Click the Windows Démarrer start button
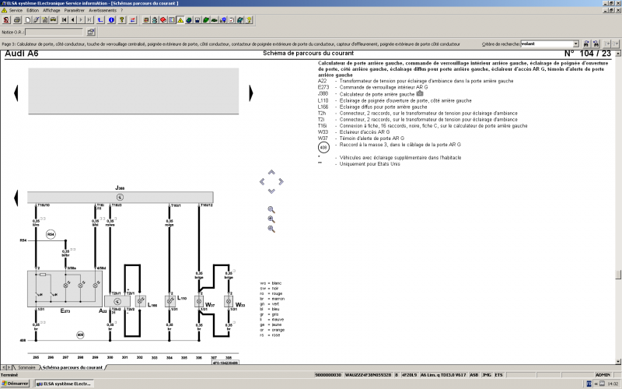622x389 pixels. click(x=16, y=384)
